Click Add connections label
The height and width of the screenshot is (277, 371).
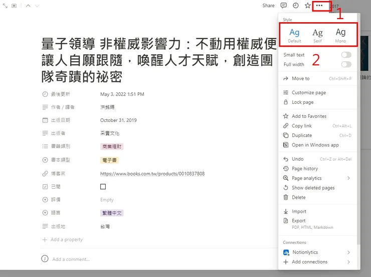tap(309, 262)
